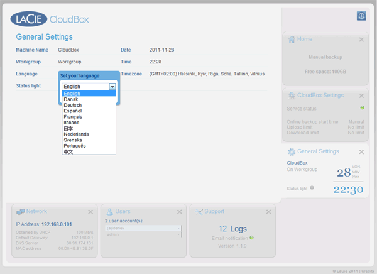Click the language combo box showing English
The width and height of the screenshot is (377, 274).
[89, 87]
